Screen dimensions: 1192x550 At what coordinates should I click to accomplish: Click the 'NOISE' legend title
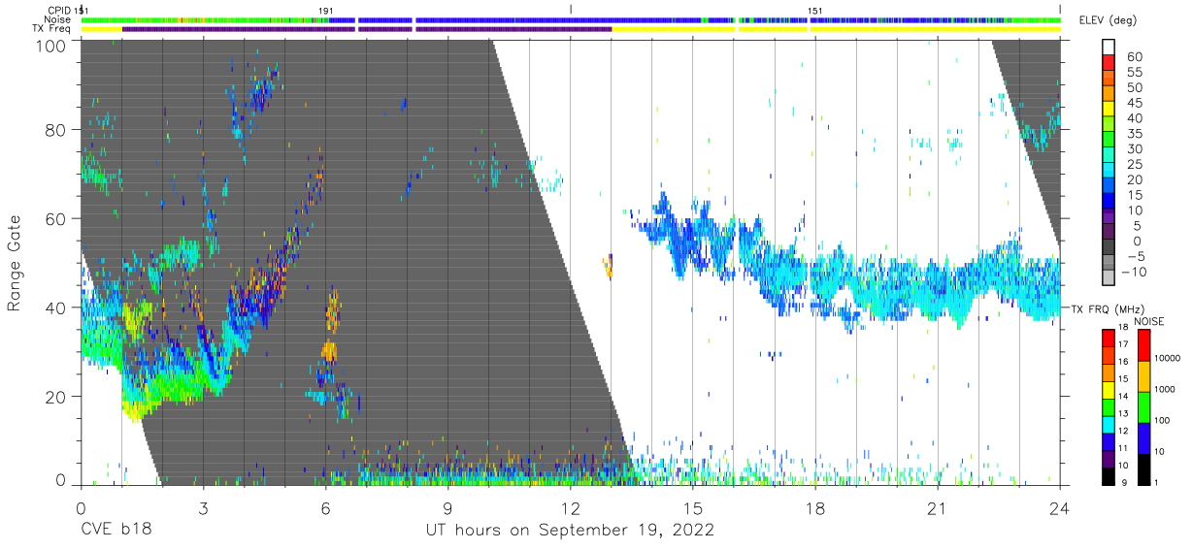1149,321
